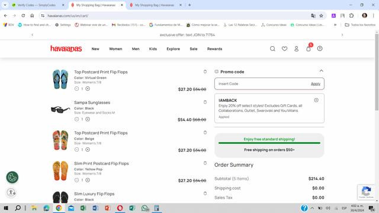Remove Top Postcard Virtual Green flip flops

tap(205, 72)
